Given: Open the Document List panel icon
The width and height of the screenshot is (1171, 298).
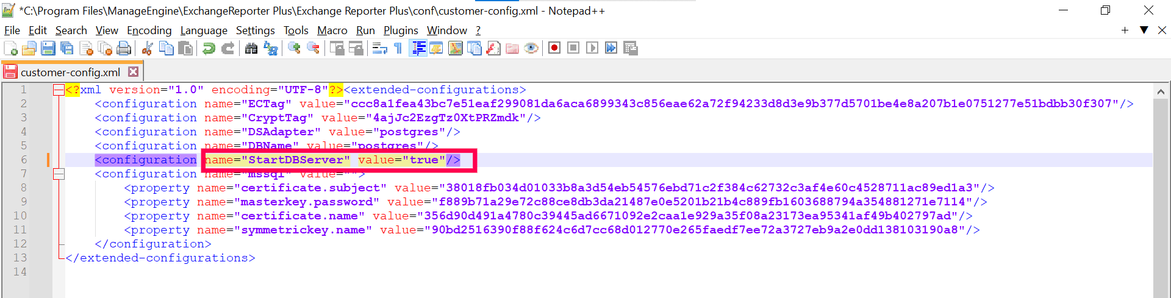Looking at the screenshot, I should 474,48.
